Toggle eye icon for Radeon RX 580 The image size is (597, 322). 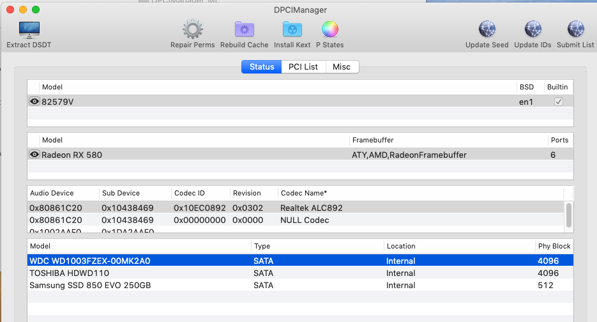[x=34, y=155]
